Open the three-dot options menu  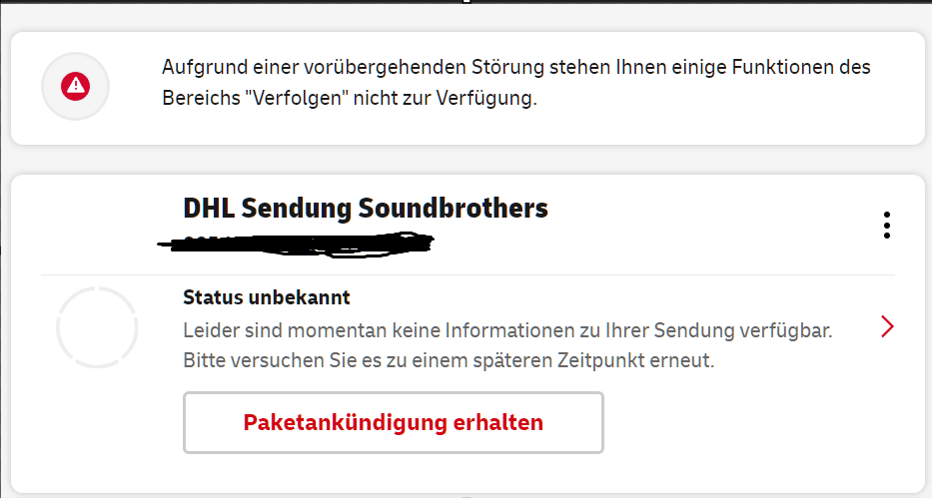pos(886,227)
